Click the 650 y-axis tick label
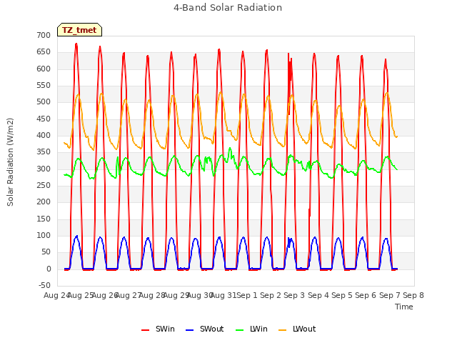The height and width of the screenshot is (343, 457). (44, 52)
